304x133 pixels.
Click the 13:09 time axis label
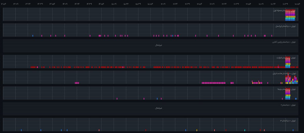(x=16, y=4)
